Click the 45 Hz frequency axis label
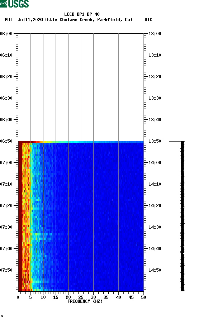Viewport: 198px width, 320px height. pos(131,297)
